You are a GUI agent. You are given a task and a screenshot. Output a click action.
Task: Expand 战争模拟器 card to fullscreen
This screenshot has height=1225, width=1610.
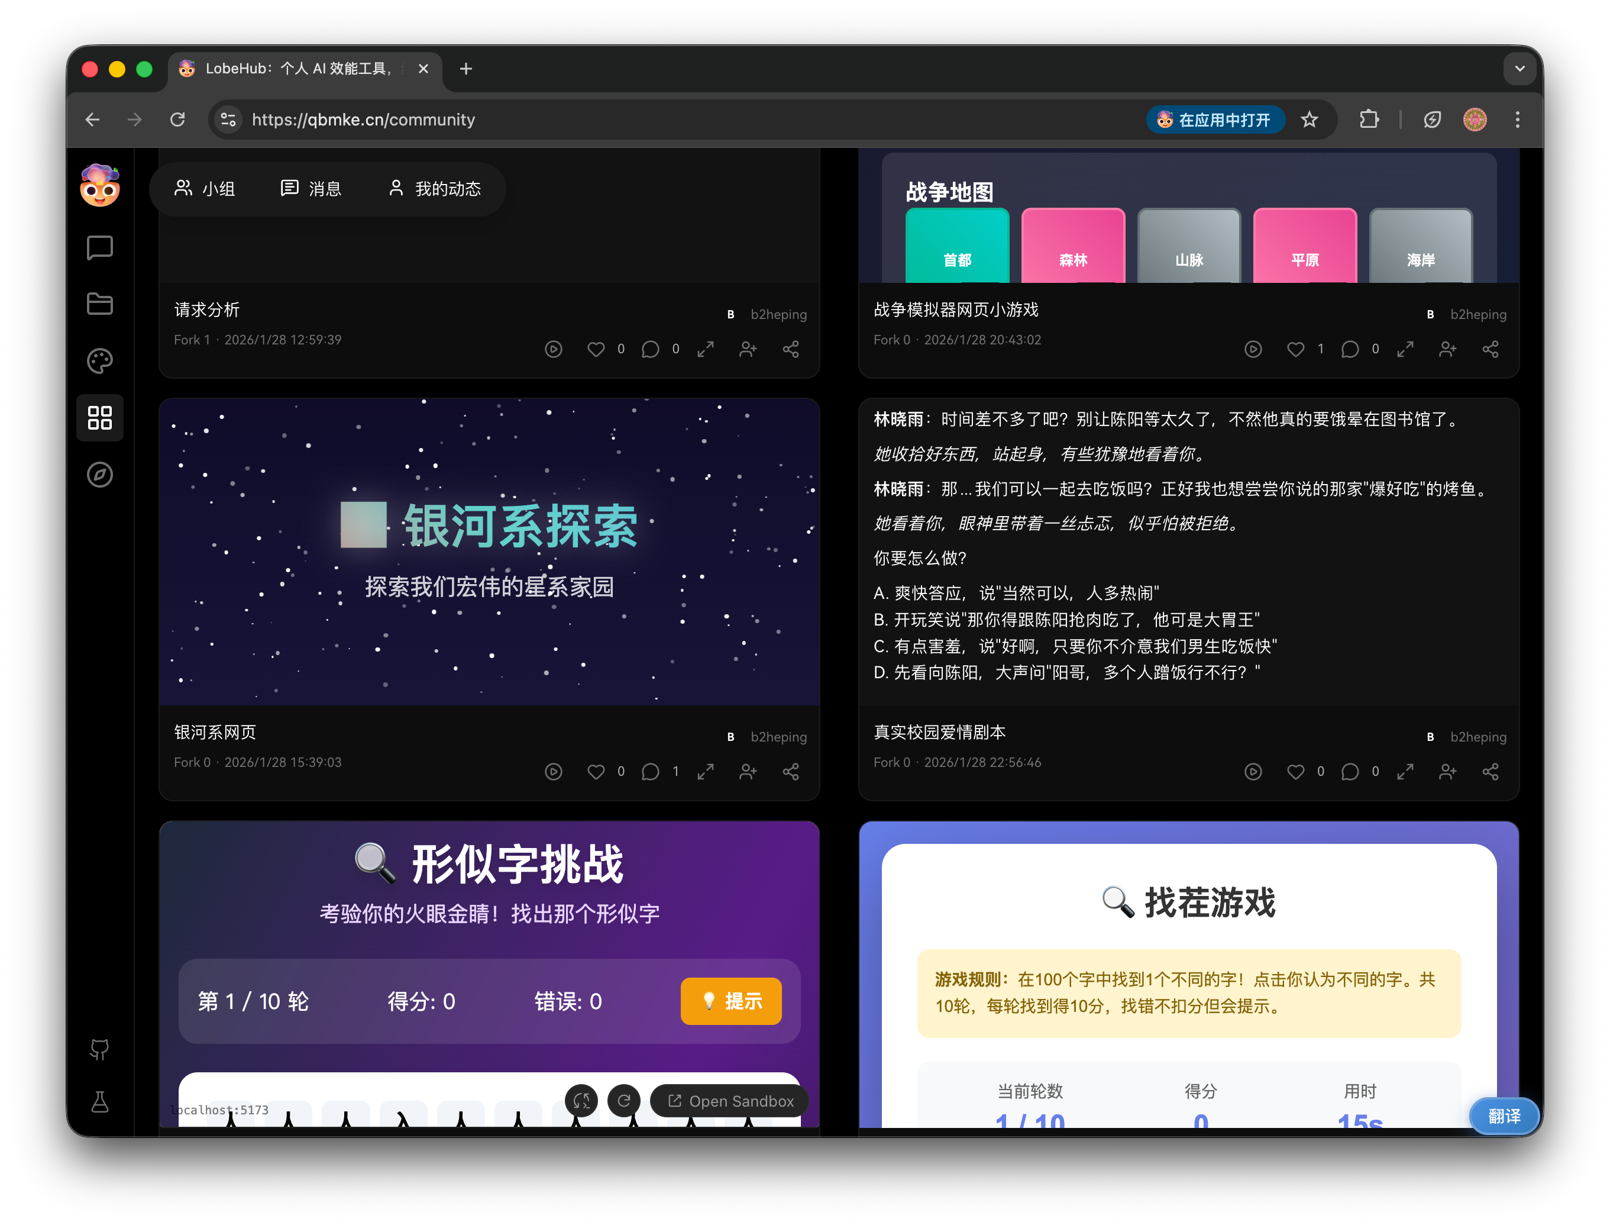point(1406,349)
